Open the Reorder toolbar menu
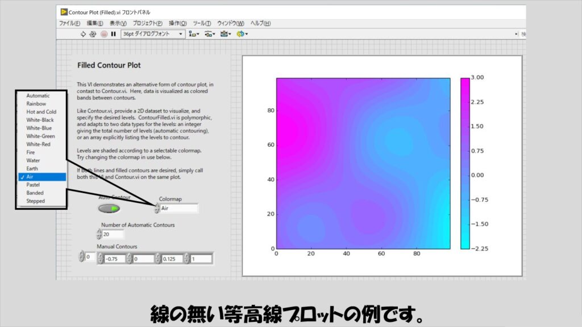582x327 pixels. click(242, 34)
